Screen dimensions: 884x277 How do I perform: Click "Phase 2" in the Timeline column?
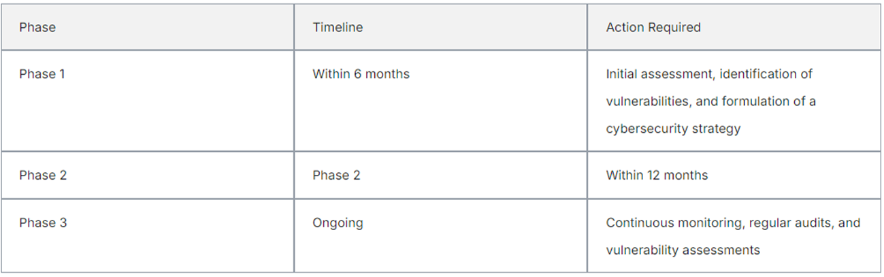[x=336, y=176]
